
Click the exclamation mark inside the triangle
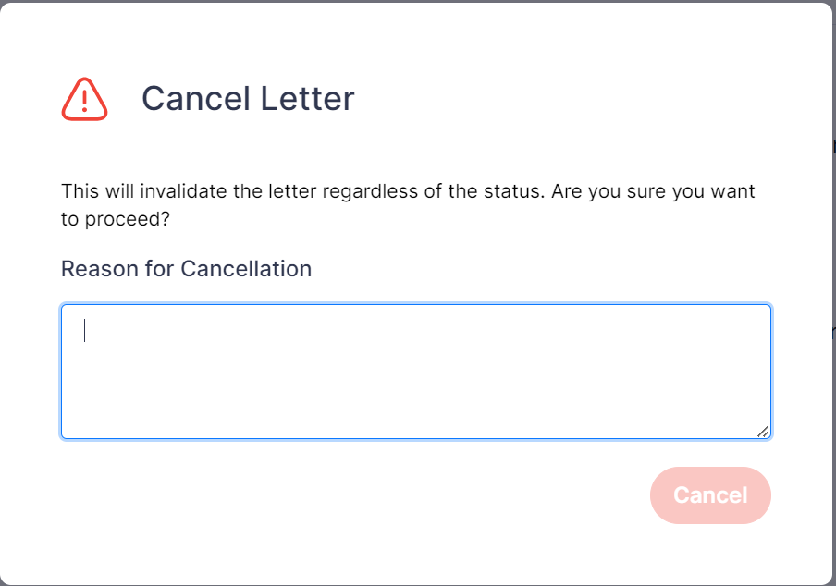click(84, 101)
